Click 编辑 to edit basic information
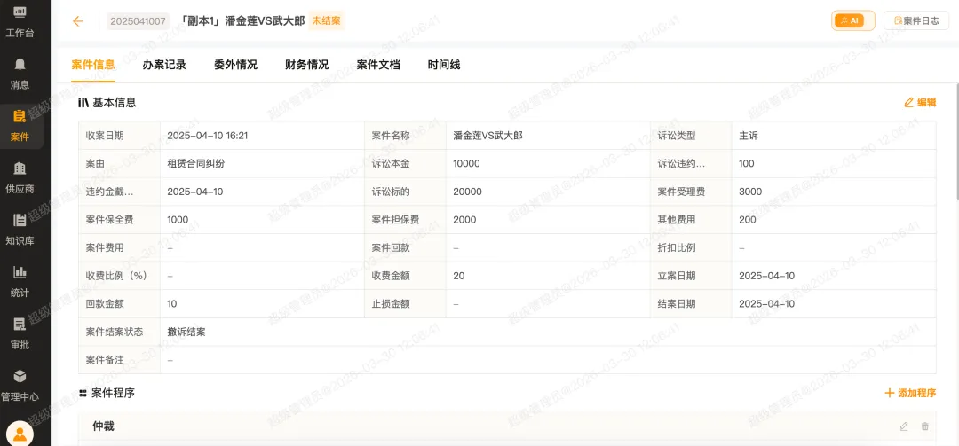The height and width of the screenshot is (446, 959). point(920,102)
